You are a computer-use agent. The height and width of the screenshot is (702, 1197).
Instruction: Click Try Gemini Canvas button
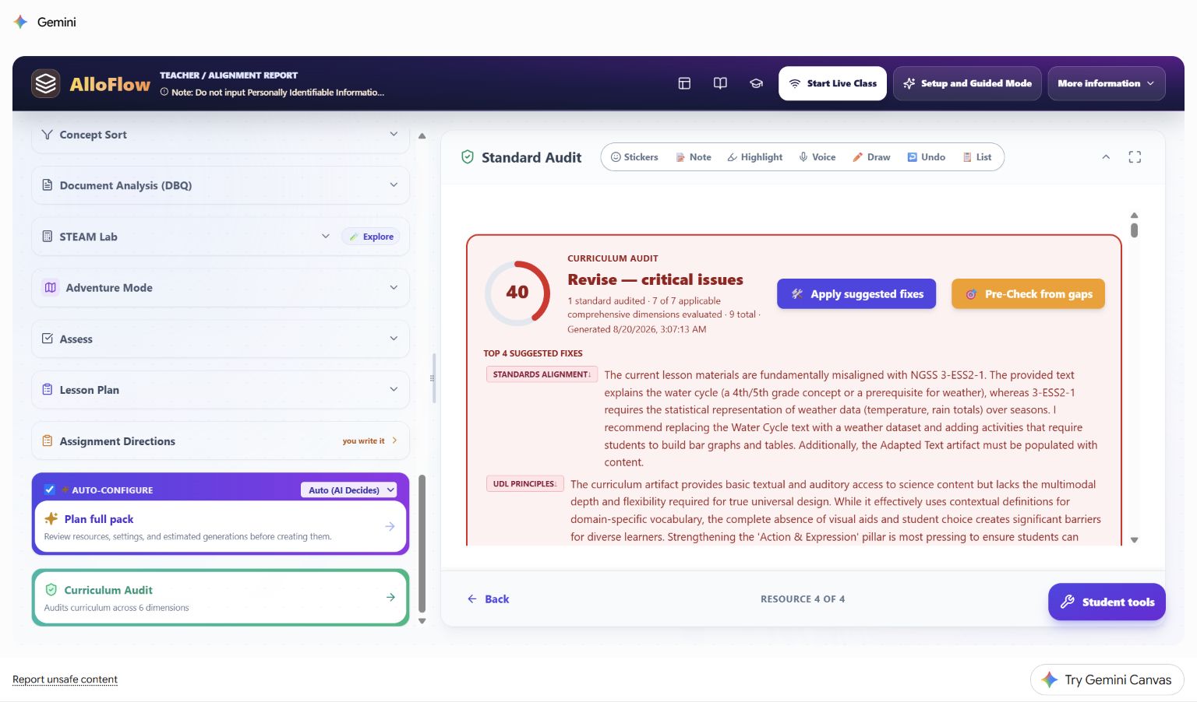click(1107, 679)
